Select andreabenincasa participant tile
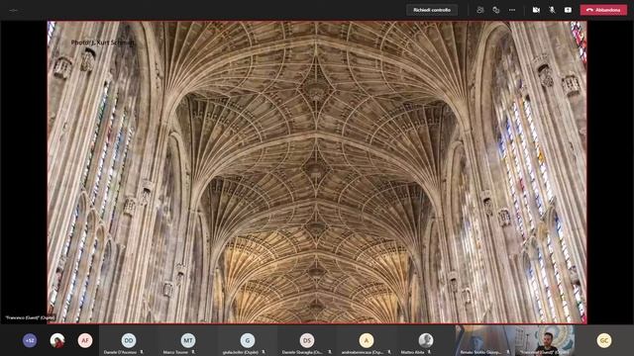634x356 pixels. click(367, 340)
